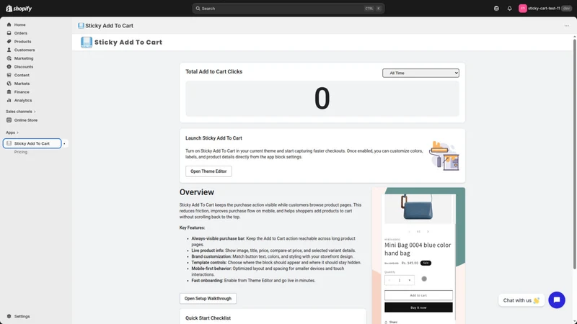Expand the Apps section
The height and width of the screenshot is (324, 577).
[12, 132]
